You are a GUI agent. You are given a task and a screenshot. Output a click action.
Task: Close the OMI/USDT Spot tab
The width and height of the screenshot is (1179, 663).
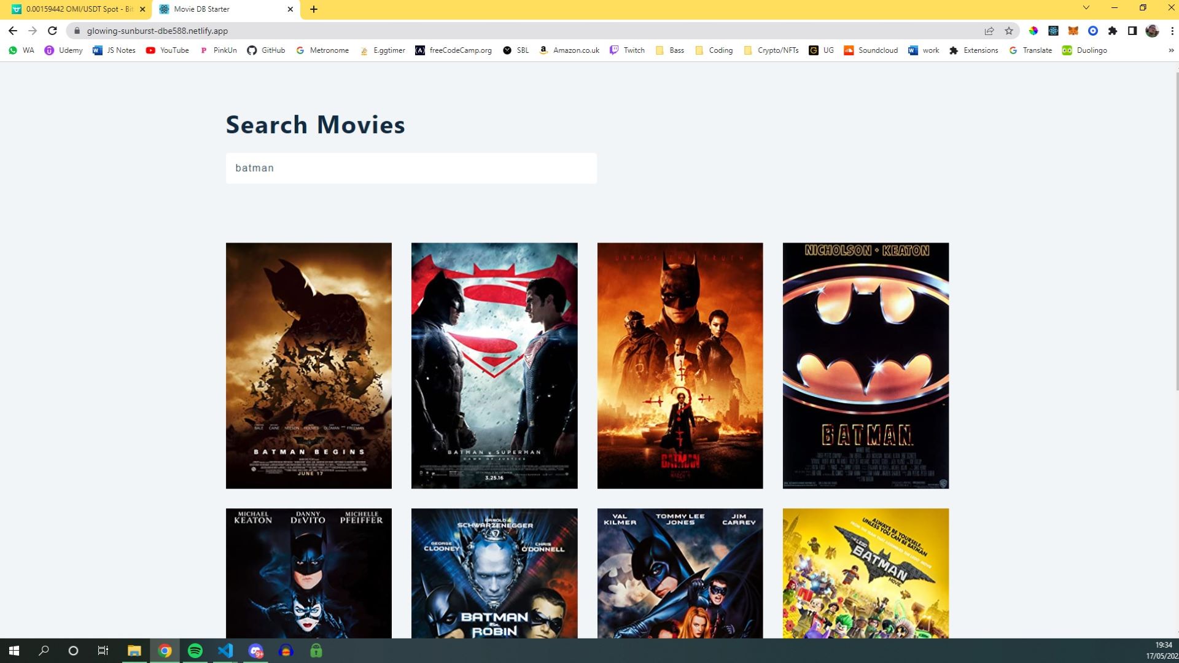click(x=142, y=9)
